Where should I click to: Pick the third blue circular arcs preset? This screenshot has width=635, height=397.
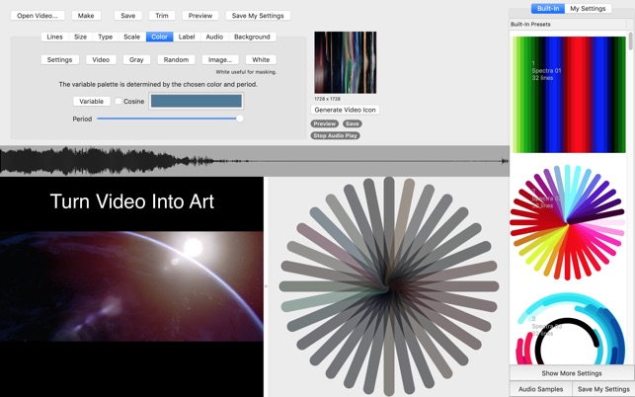coord(567,331)
